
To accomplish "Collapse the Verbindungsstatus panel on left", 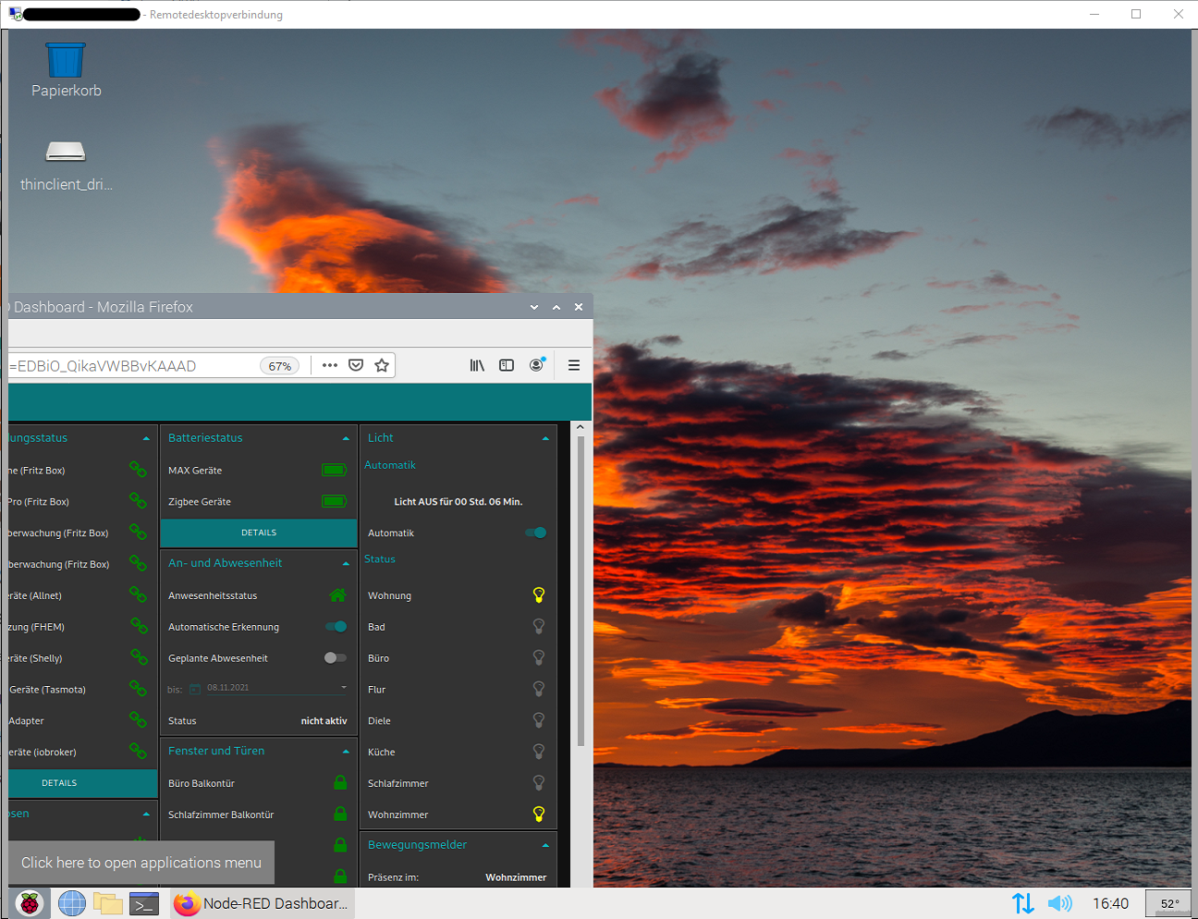I will [146, 438].
